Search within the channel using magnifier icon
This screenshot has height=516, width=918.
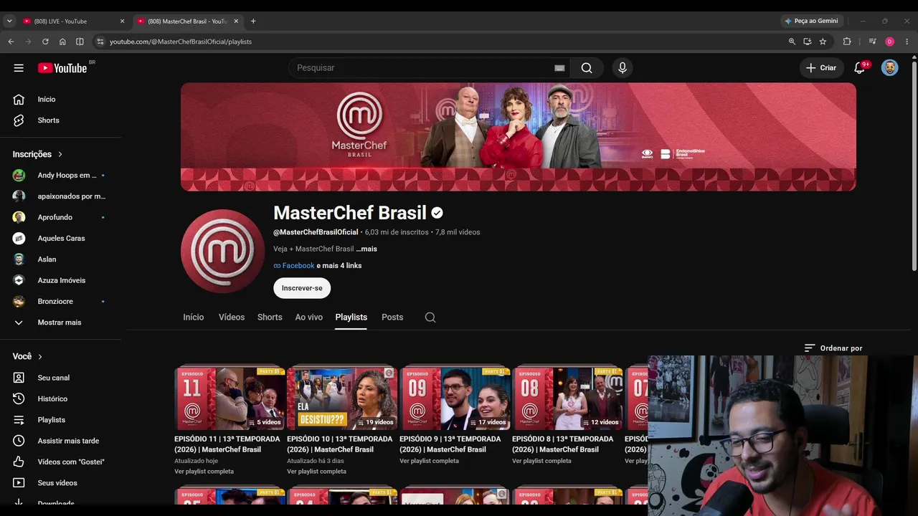point(430,317)
